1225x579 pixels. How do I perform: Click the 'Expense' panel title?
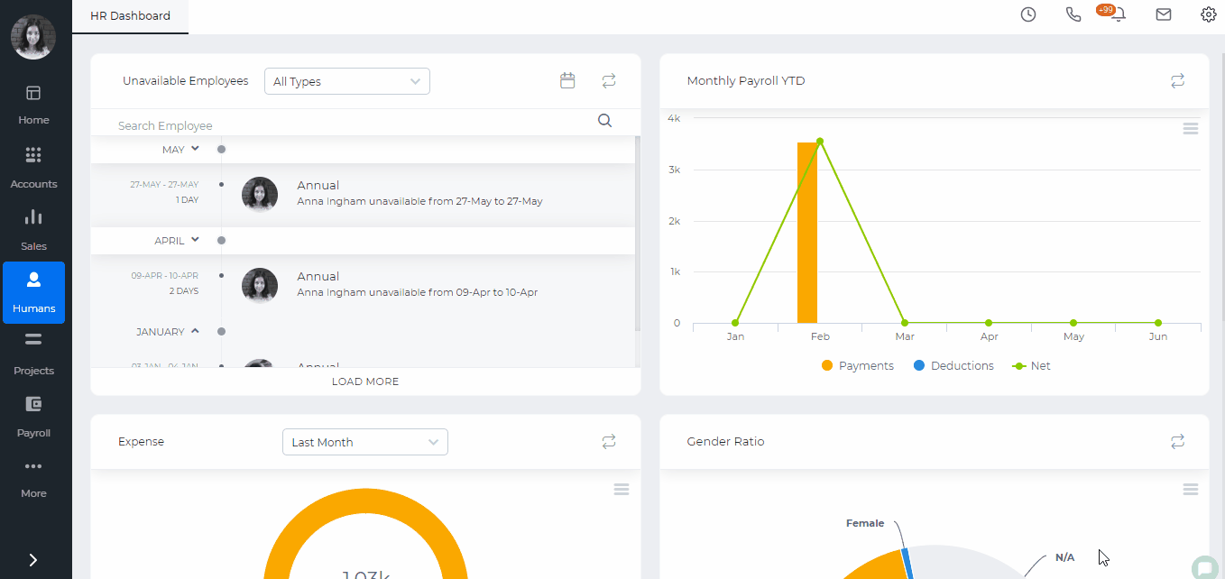(x=141, y=441)
